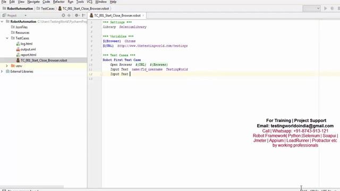This screenshot has height=191, width=340.
Task: Collapse the TestCases folder
Action: tap(7, 38)
